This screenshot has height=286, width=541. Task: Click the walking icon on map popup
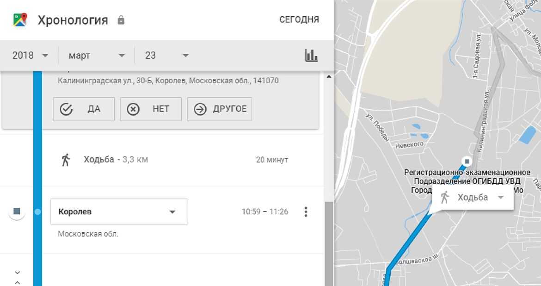tap(445, 197)
